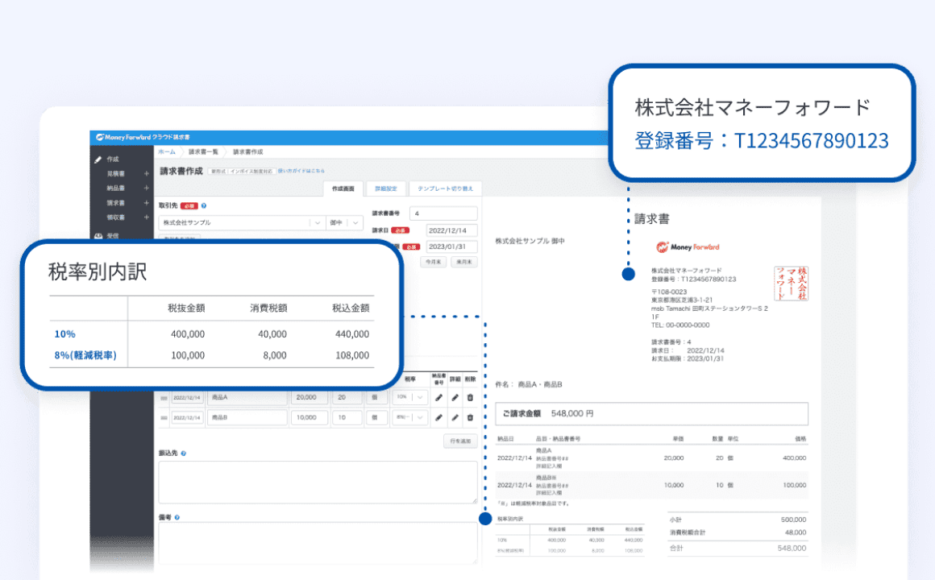Open the help icon next to 備考

(x=177, y=517)
